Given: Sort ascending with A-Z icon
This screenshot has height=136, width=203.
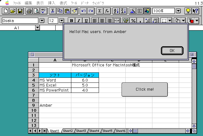Looking at the screenshot, I should [x=116, y=11].
